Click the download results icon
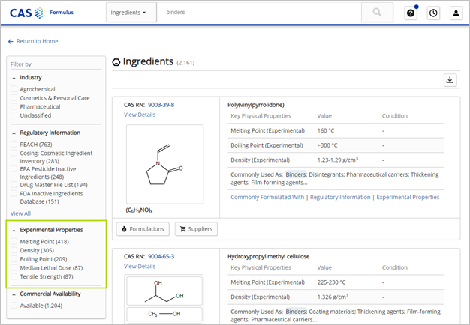 (450, 80)
